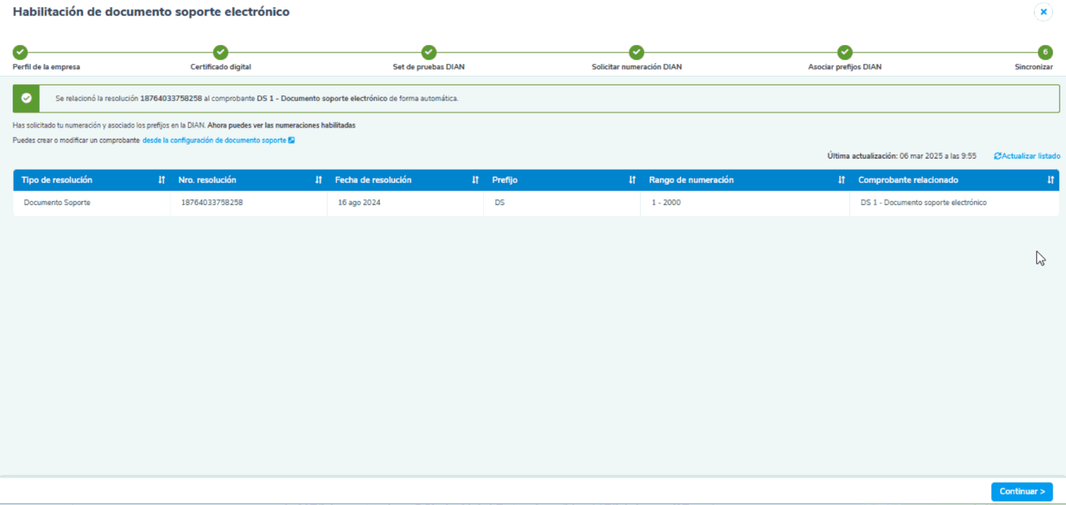The height and width of the screenshot is (505, 1066).
Task: Sort by Tipo de resolución column
Action: pyautogui.click(x=162, y=180)
